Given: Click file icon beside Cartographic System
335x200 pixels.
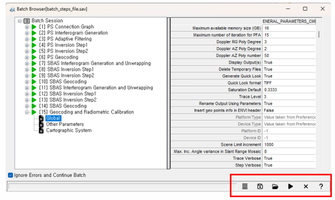Looking at the screenshot, I should 41,130.
